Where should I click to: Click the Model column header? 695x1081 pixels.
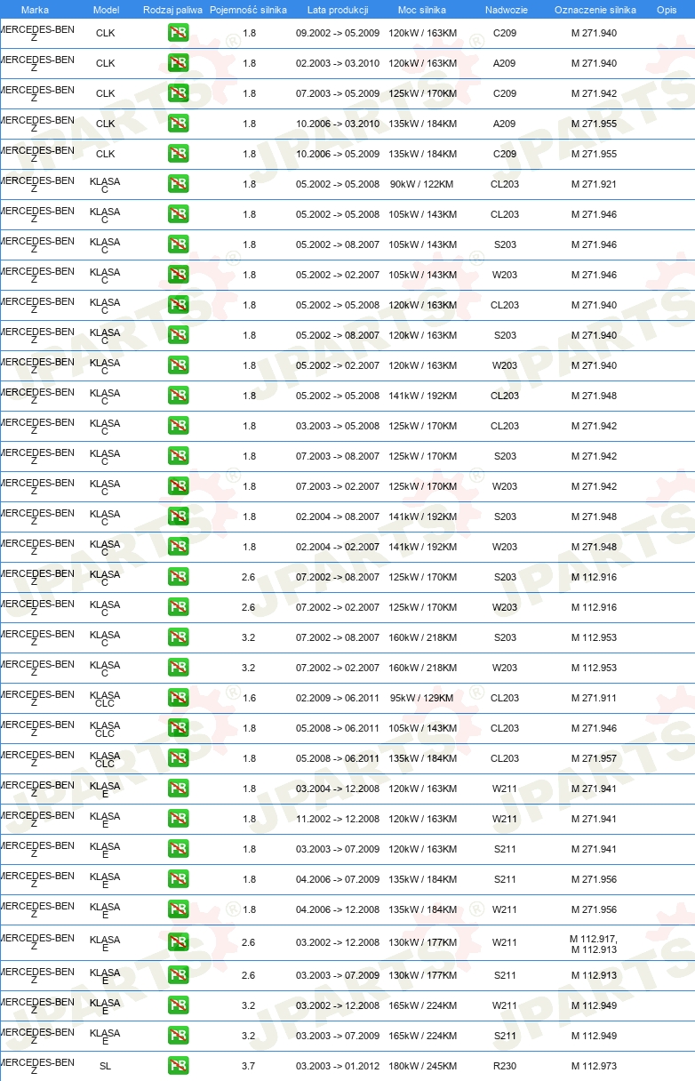coord(106,10)
